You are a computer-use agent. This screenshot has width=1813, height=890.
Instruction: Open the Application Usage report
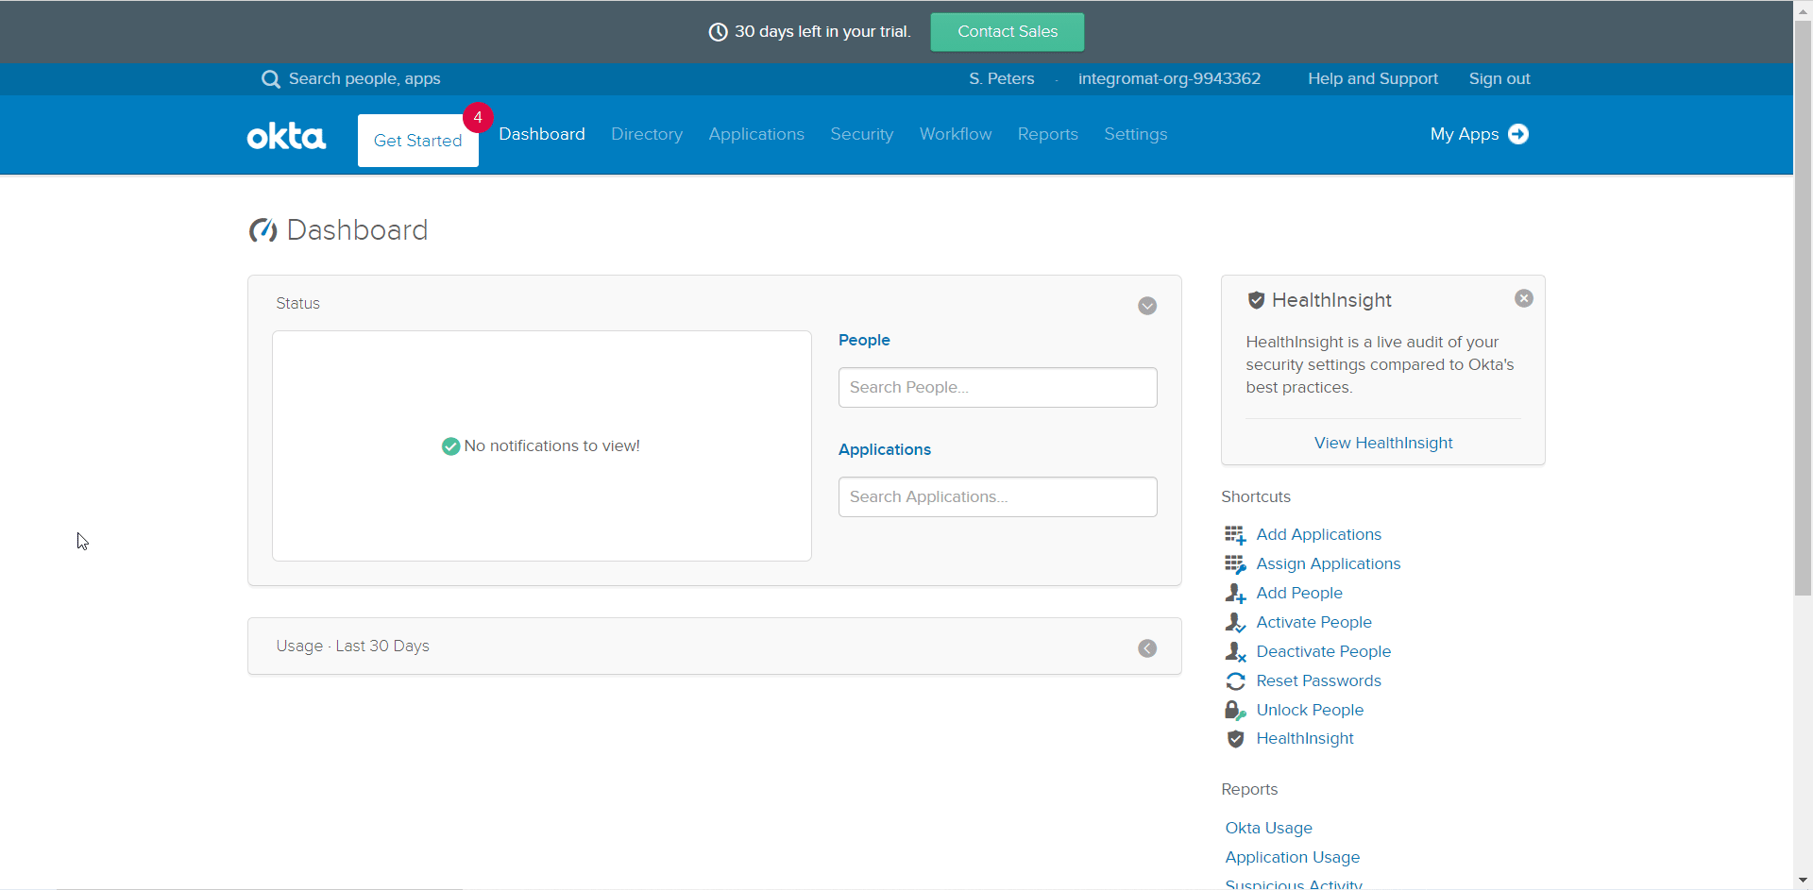point(1293,857)
